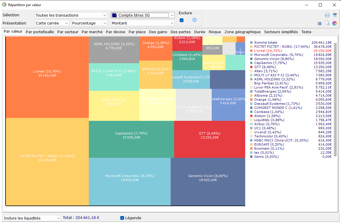341x223 pixels.
Task: Switch to the Durée tab
Action: coord(200,32)
